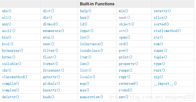Image resolution: width=196 pixels, height=102 pixels.
Task: Click the setattr() link
Action: tap(162, 11)
